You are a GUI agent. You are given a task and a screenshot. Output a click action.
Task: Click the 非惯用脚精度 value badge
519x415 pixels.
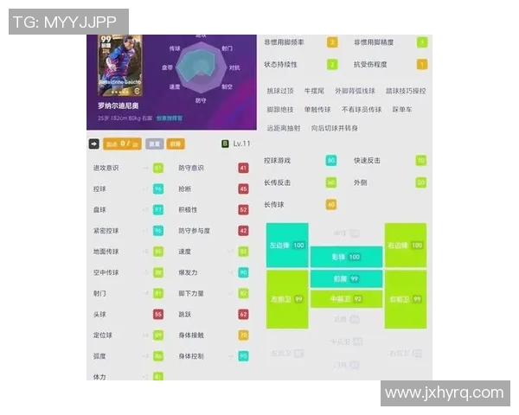(422, 42)
